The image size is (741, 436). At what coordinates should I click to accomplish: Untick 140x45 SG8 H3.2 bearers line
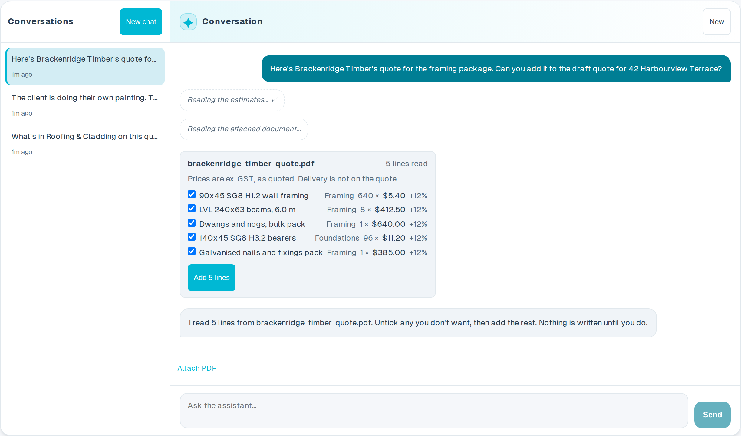192,237
